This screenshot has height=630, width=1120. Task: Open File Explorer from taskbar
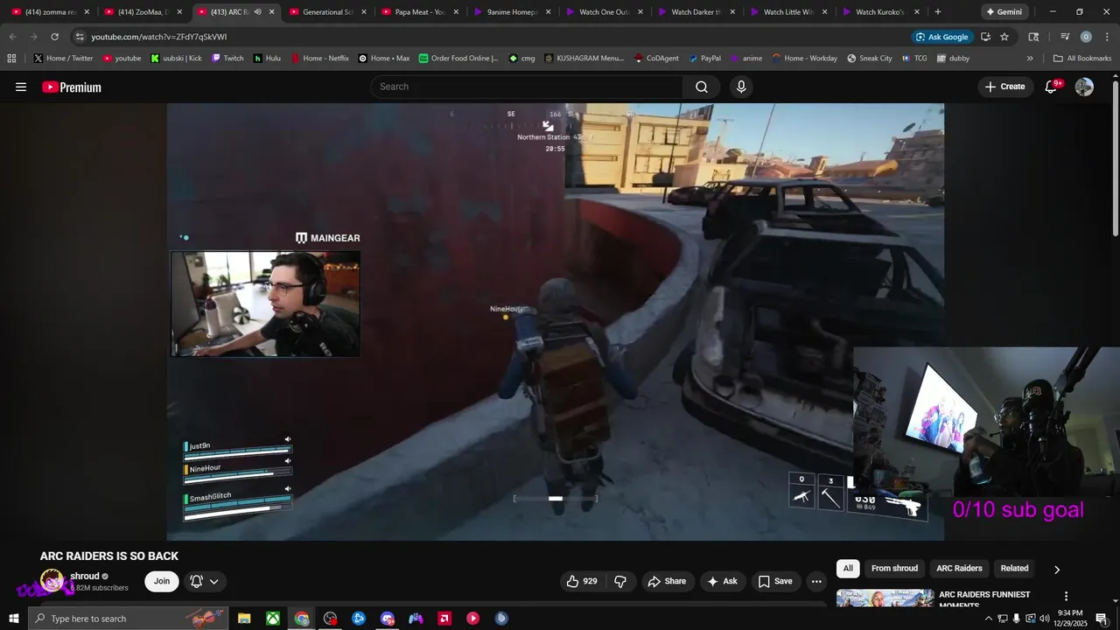(x=244, y=619)
